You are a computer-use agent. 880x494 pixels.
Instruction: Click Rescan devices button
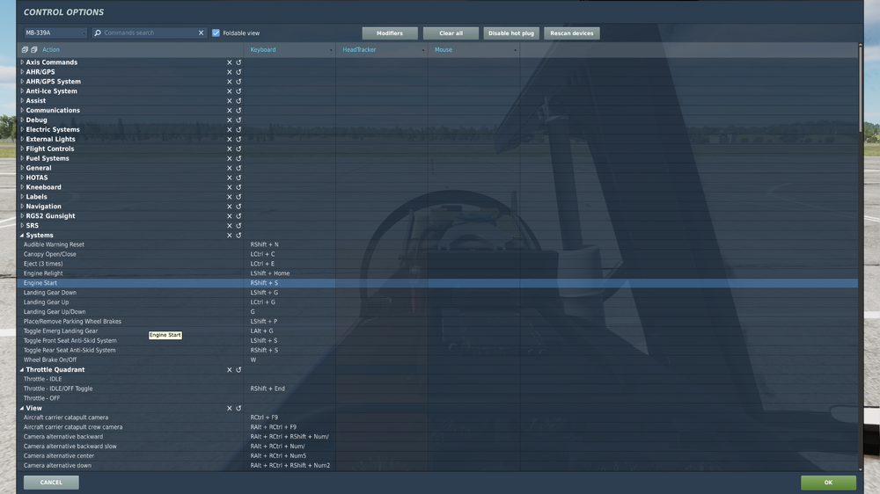coord(572,33)
